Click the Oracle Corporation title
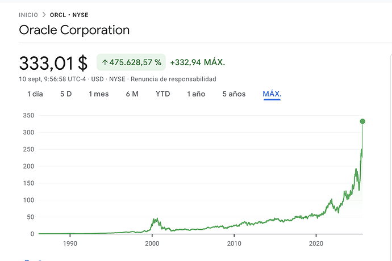 point(74,30)
